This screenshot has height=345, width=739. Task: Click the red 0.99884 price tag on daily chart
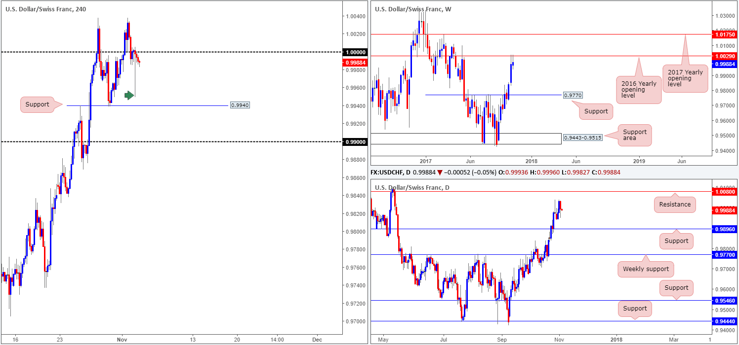724,210
